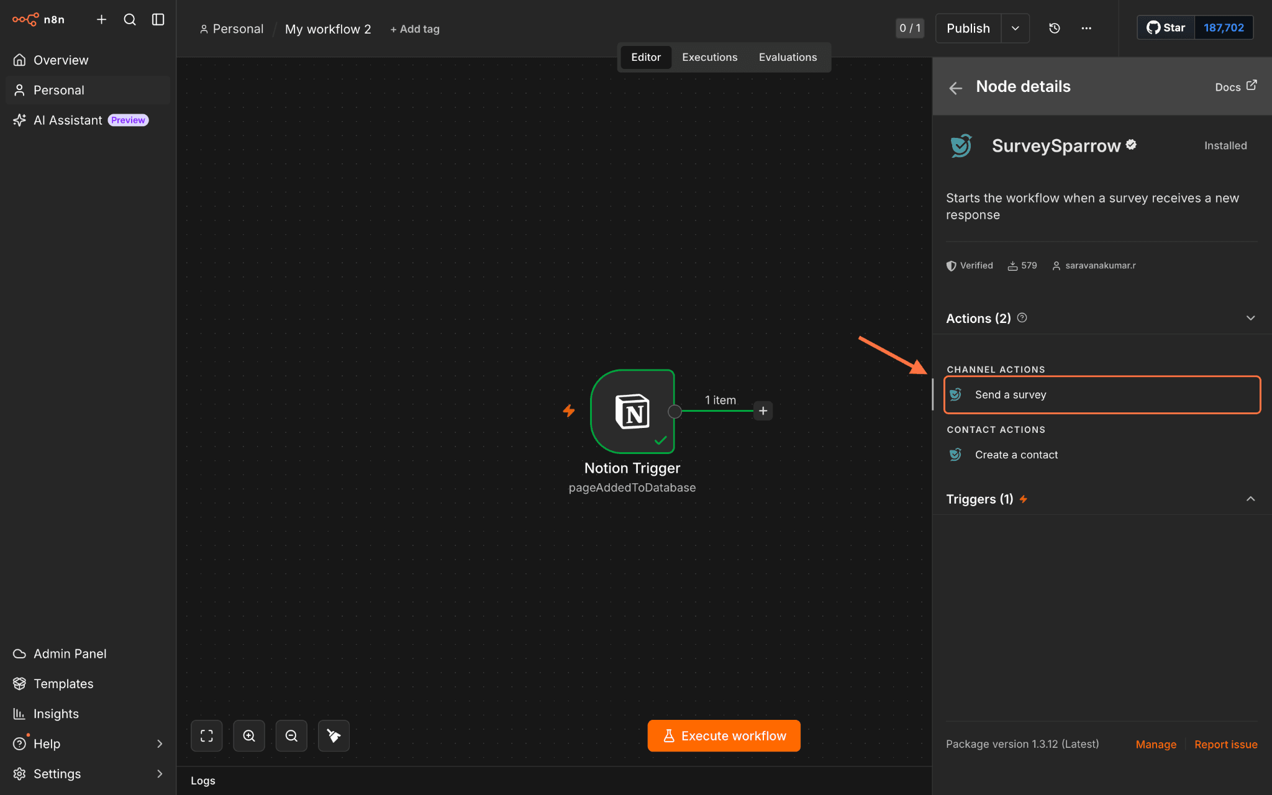This screenshot has width=1272, height=795.
Task: Switch to the Evaluations tab
Action: [x=788, y=57]
